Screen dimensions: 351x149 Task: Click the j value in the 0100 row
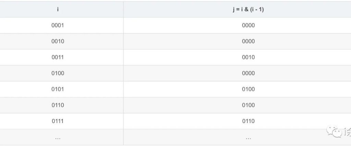coord(248,73)
